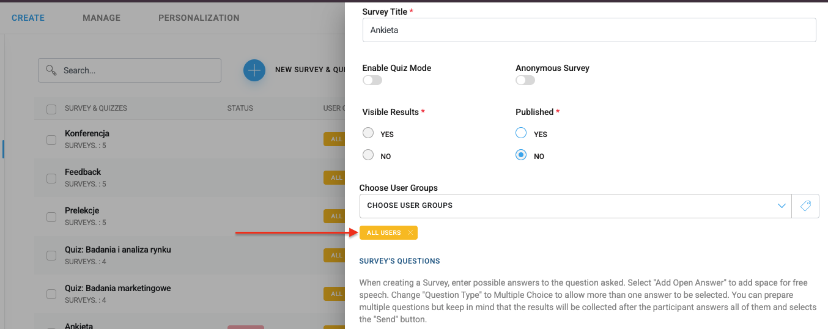The width and height of the screenshot is (828, 329).
Task: Set Published to YES
Action: (x=521, y=133)
